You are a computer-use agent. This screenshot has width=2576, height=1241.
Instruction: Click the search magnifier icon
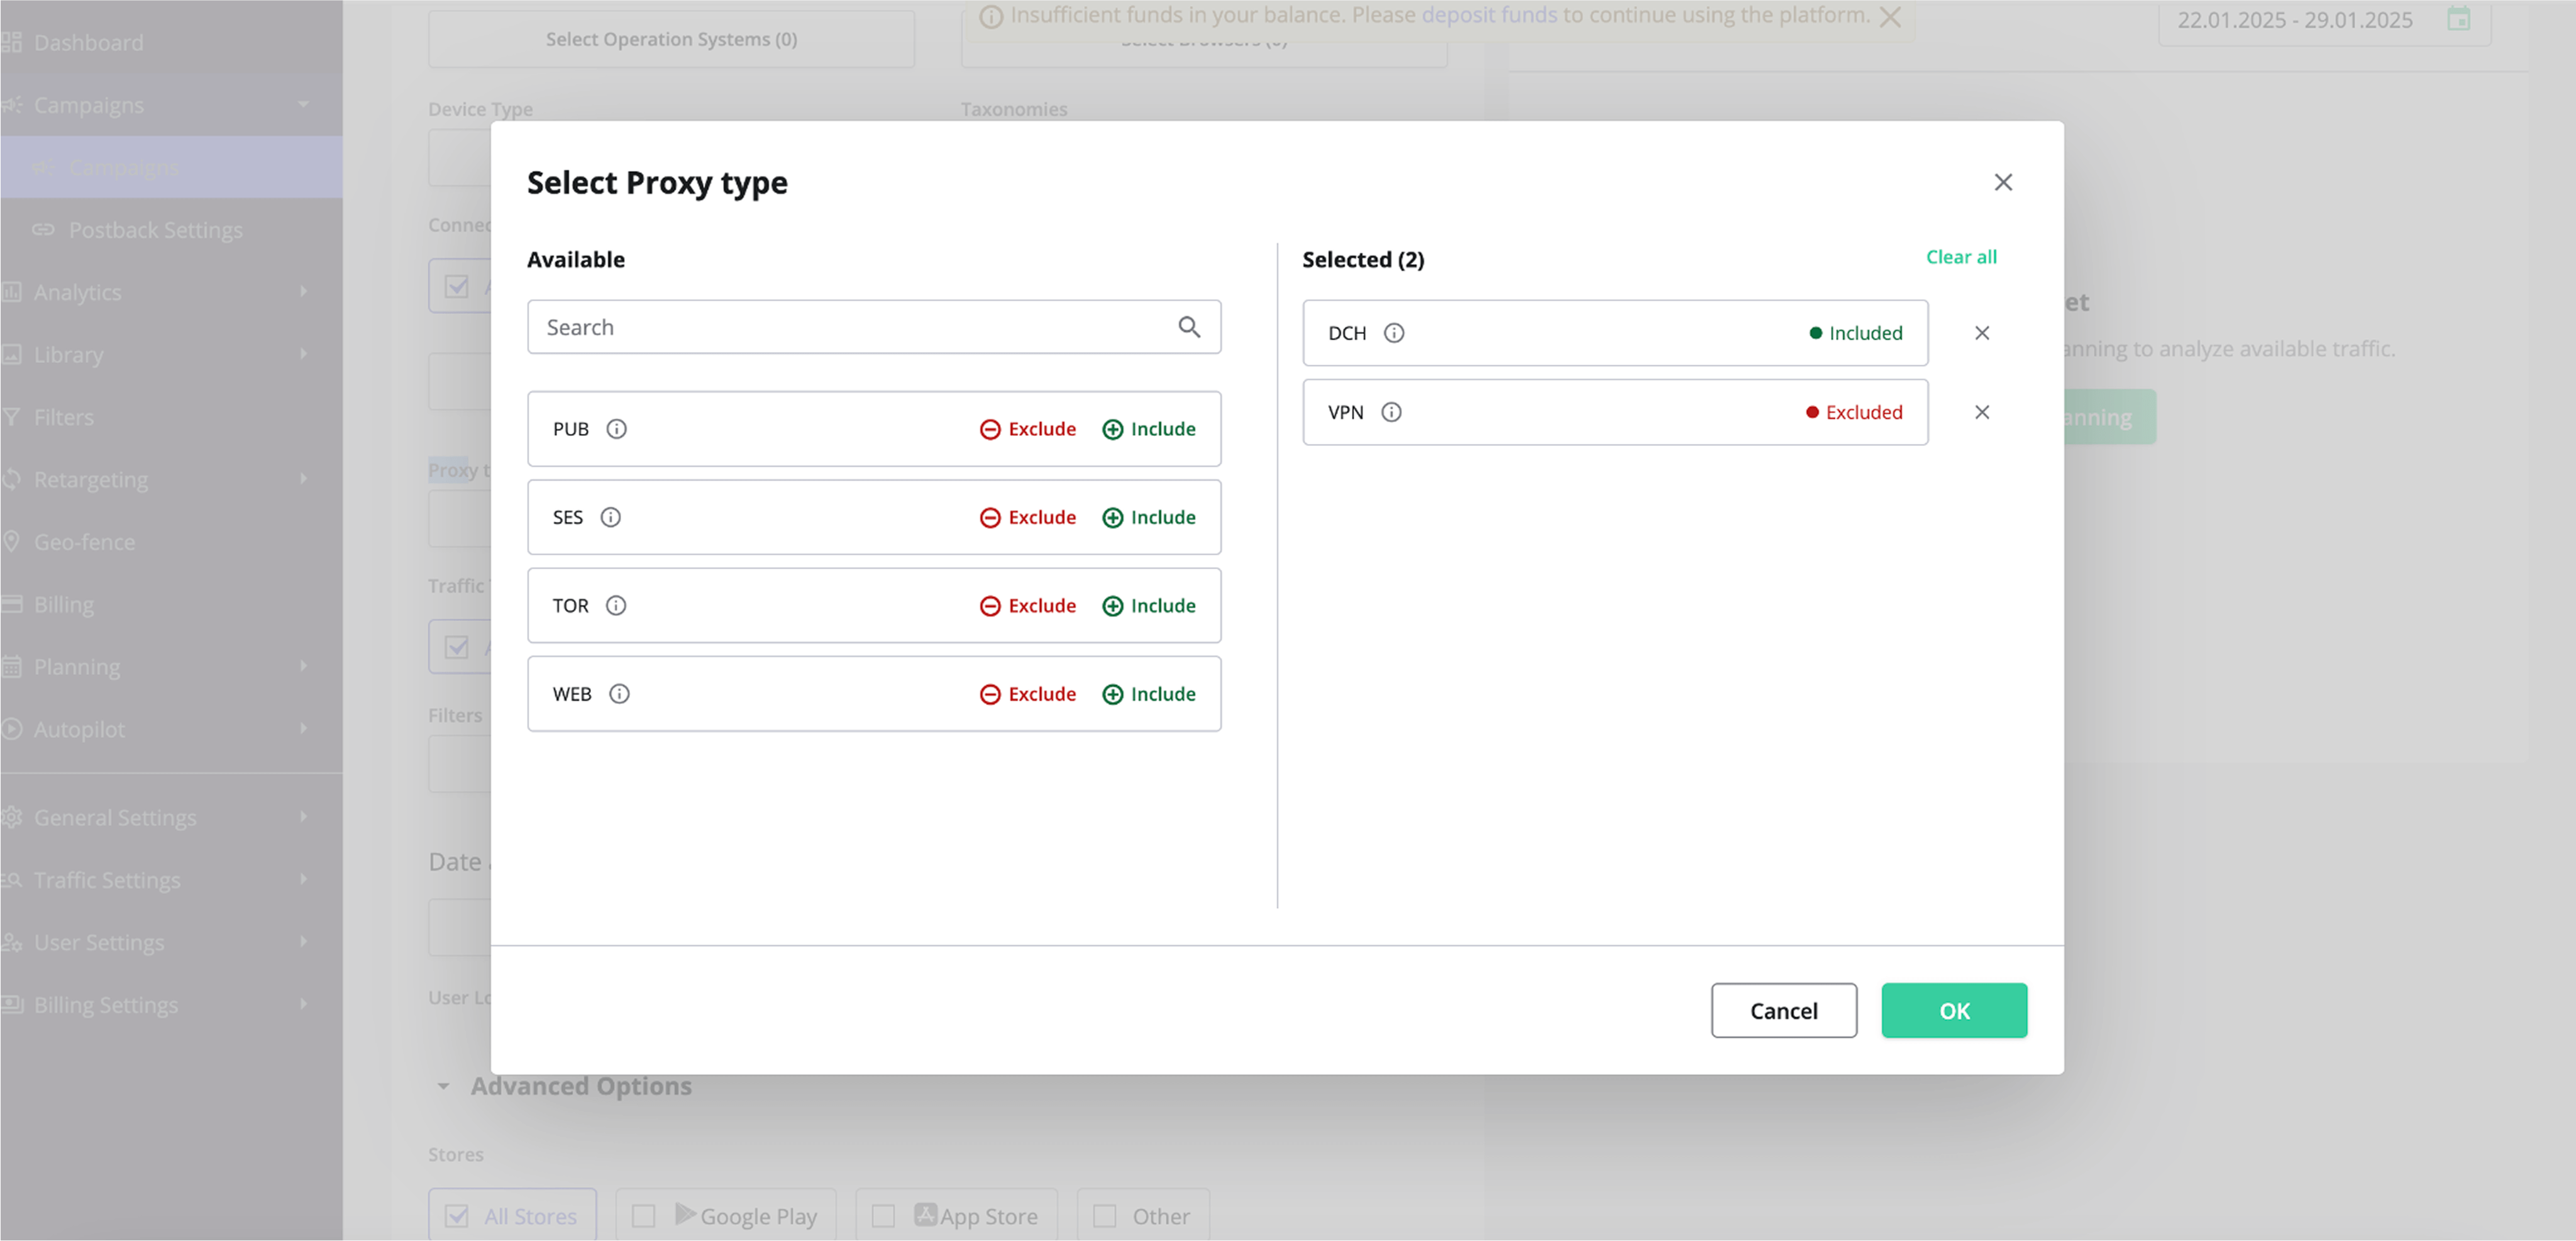pos(1189,327)
